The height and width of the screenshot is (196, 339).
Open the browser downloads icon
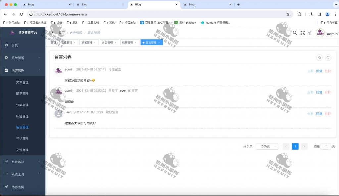311,14
